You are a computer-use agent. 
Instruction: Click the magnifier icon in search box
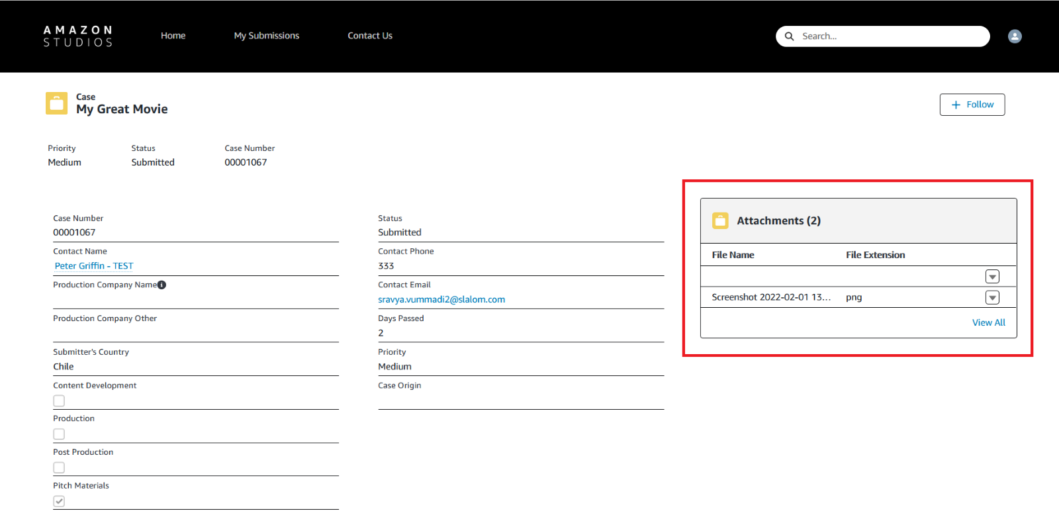tap(789, 36)
